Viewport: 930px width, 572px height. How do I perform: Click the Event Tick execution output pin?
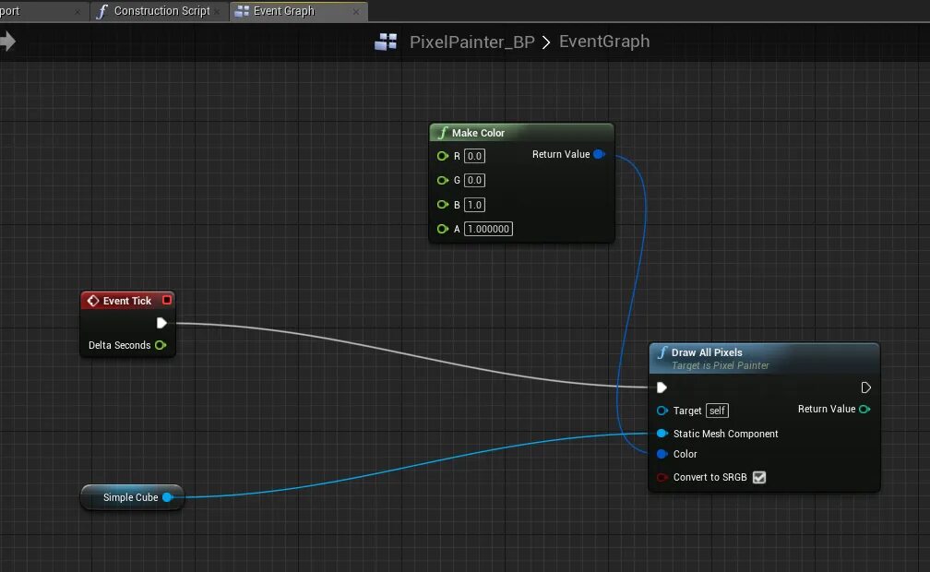click(161, 323)
